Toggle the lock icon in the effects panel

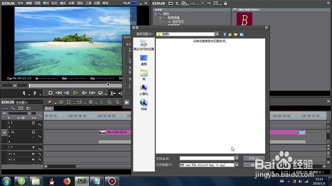225,3
